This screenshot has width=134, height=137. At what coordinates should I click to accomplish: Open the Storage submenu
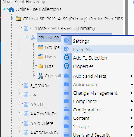[x=97, y=127]
